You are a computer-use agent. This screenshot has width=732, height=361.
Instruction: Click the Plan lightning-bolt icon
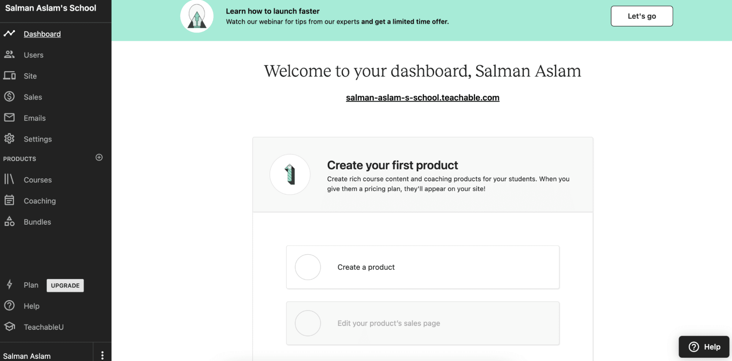(x=10, y=284)
